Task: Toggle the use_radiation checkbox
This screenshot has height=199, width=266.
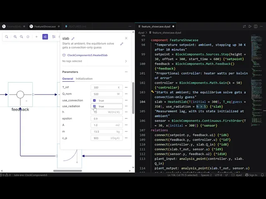Action: (94, 106)
